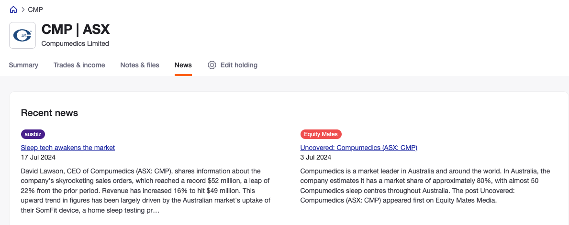Screen dimensions: 569x225
Task: Click the 'Compumedics Limited' company name
Action: (x=75, y=43)
